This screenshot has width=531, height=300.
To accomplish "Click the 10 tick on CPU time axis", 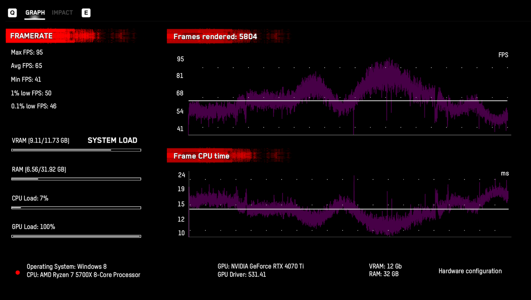I will [181, 233].
